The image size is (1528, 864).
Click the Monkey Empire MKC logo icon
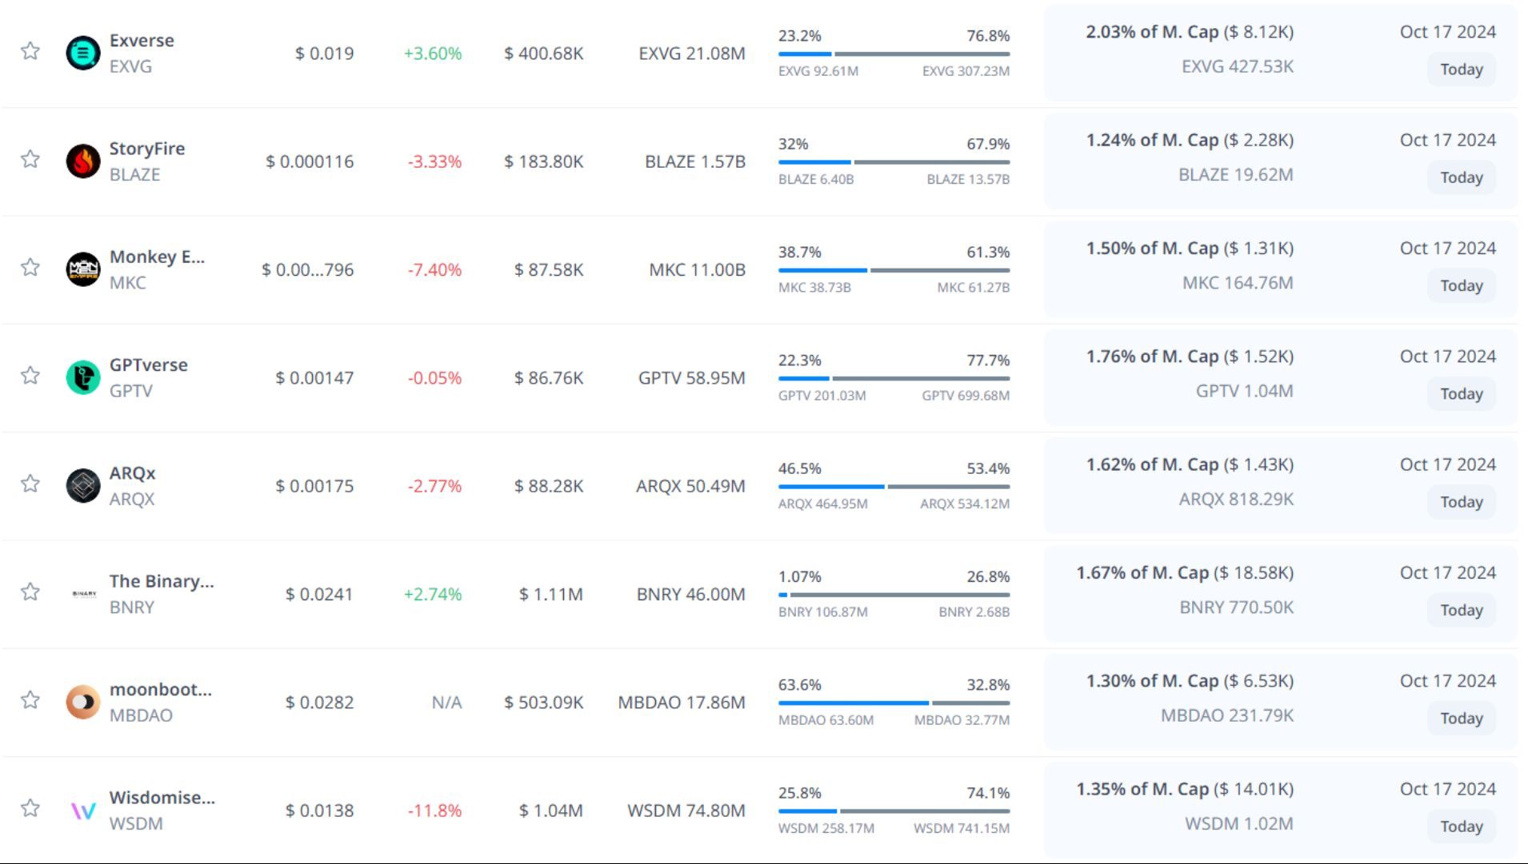82,269
